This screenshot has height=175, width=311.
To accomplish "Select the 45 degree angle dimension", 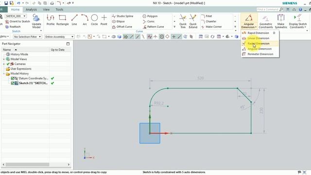I will (x=242, y=107).
